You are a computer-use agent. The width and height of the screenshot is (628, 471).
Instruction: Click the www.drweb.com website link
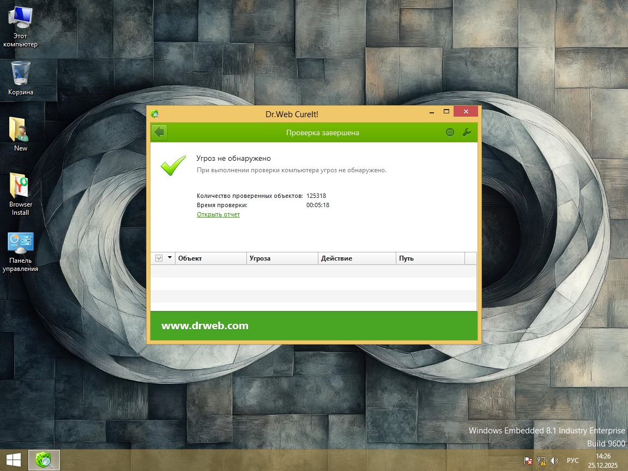click(205, 326)
